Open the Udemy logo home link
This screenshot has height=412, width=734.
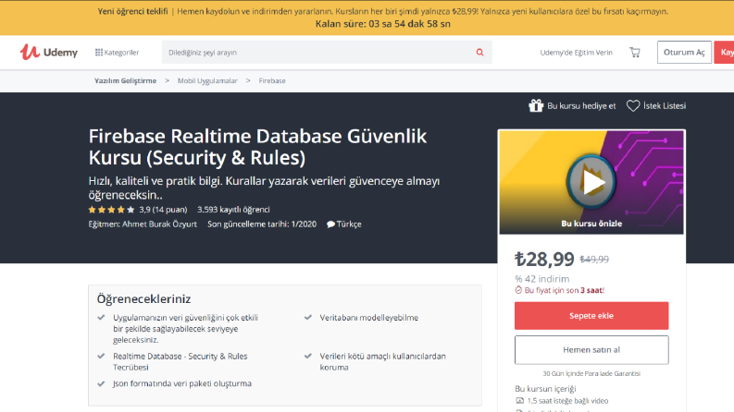(x=49, y=52)
